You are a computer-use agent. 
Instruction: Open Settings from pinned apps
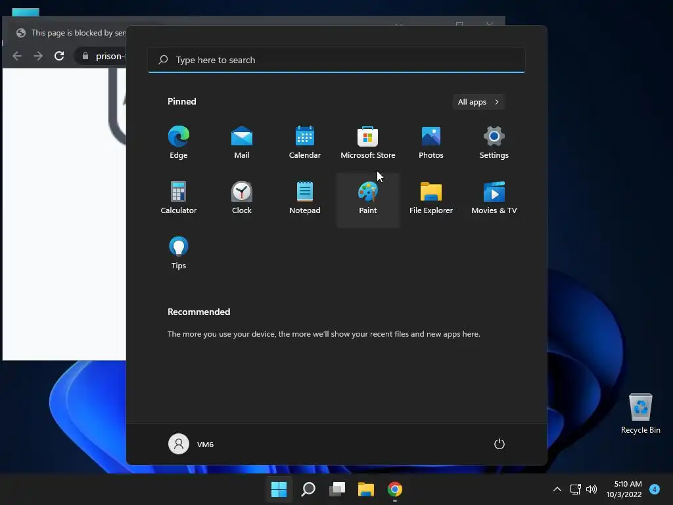point(494,143)
